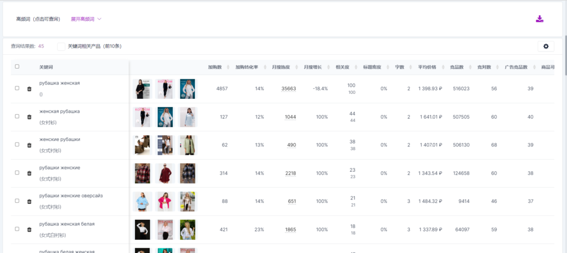Delete the 'рубашки женские' row

tap(29, 173)
